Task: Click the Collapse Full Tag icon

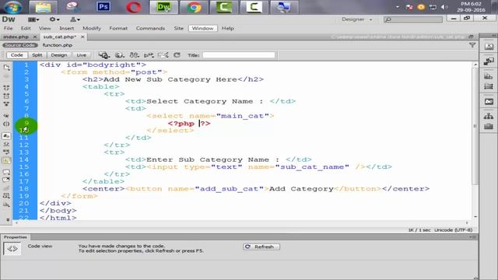Action: pos(6,88)
